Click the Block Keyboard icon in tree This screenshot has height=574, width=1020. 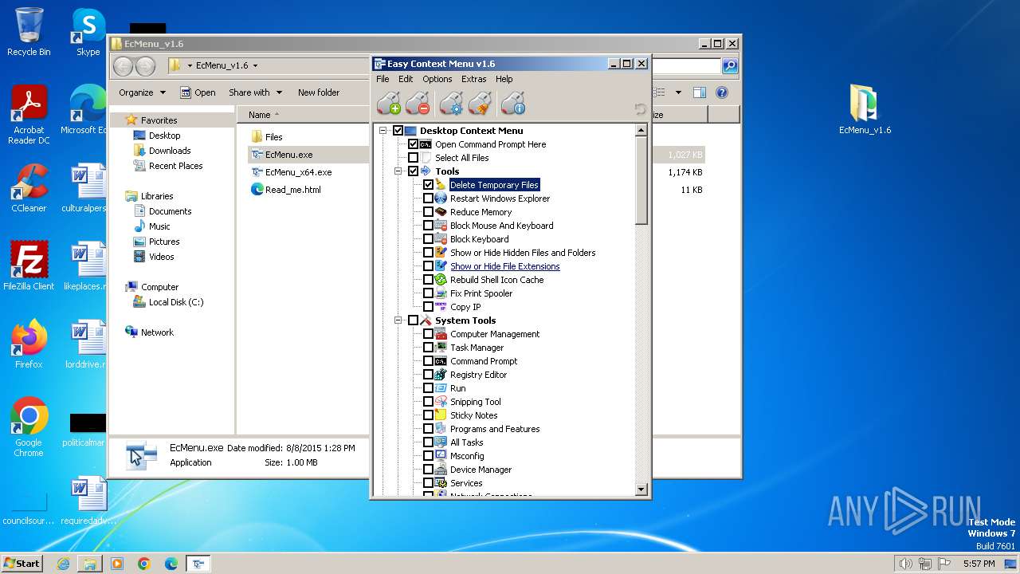pos(441,239)
